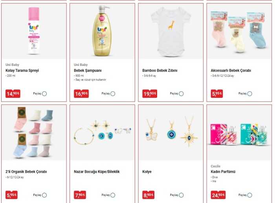Open the Uni Baby shampoo bottle image
Image resolution: width=275 pixels, height=203 pixels.
(x=102, y=31)
